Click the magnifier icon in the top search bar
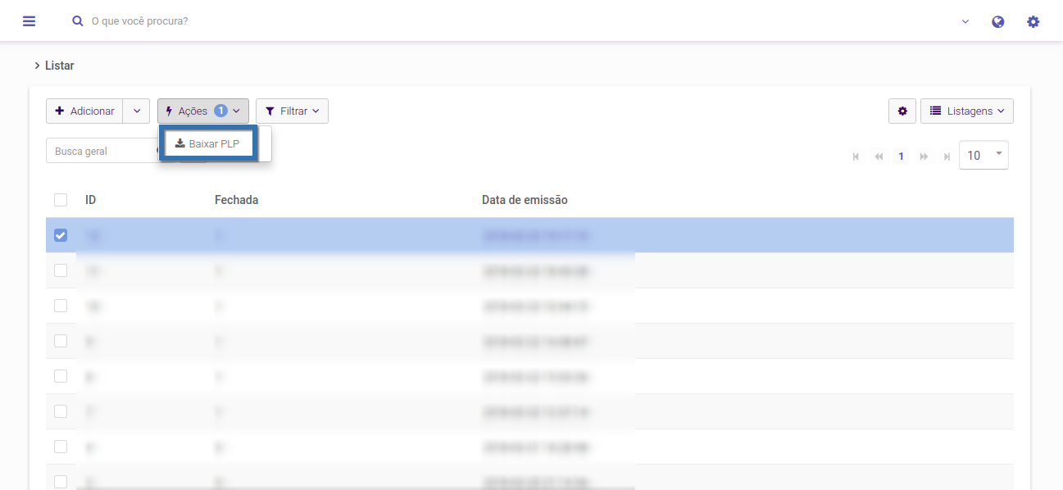 click(78, 21)
